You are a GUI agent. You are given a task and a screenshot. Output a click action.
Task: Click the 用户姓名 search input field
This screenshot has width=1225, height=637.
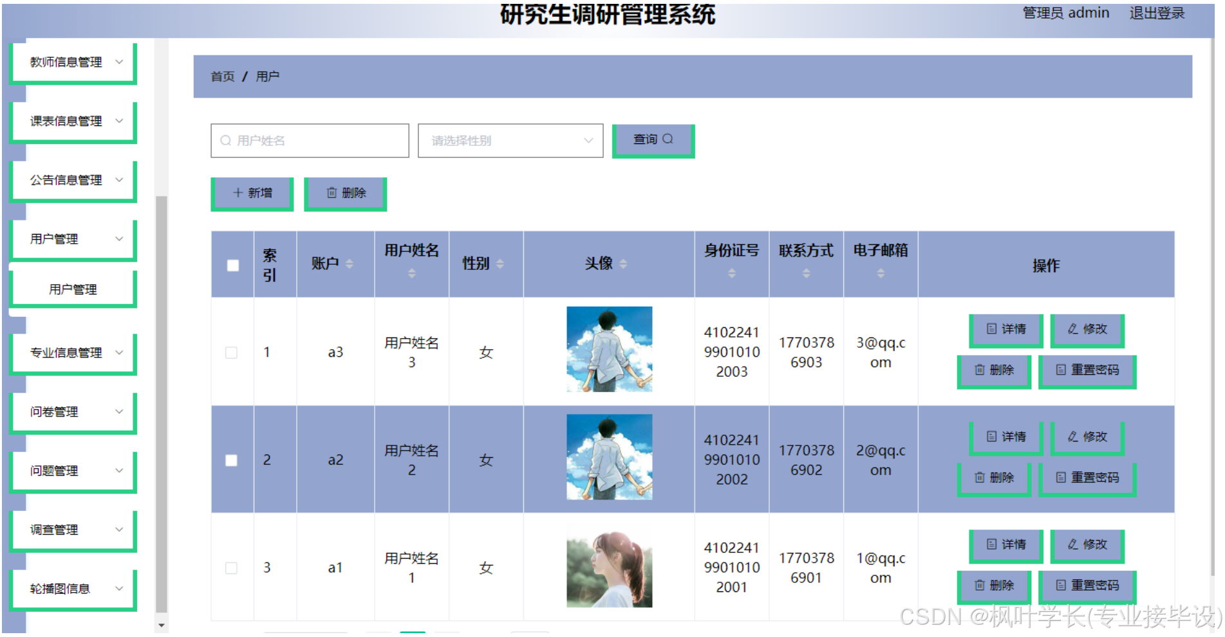click(x=310, y=141)
